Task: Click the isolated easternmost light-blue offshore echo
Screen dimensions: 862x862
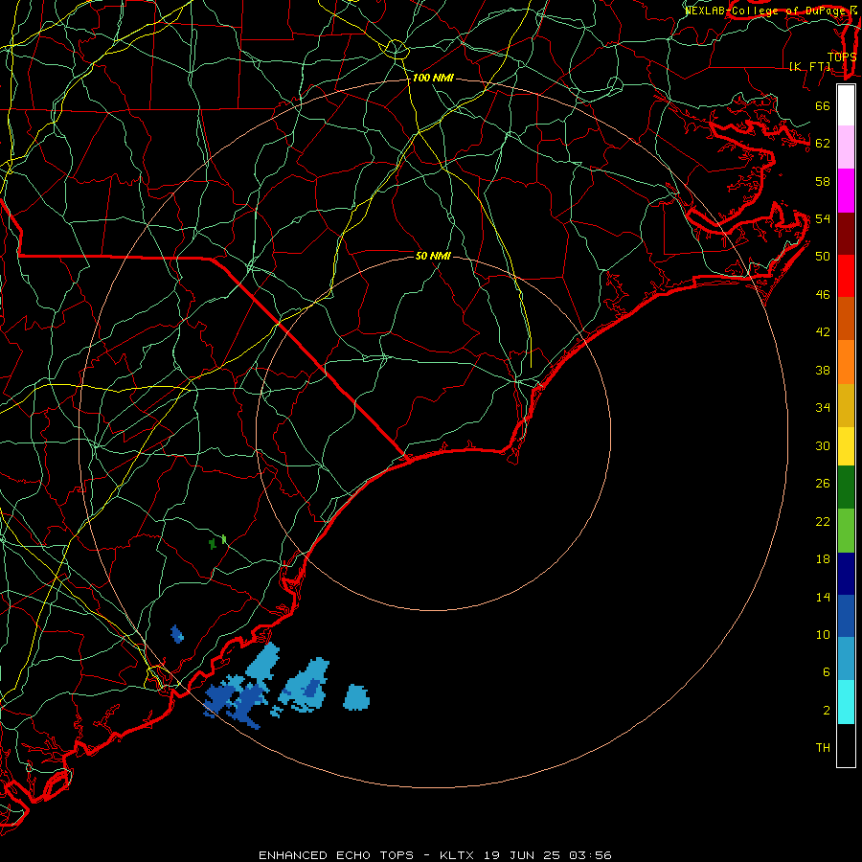Action: (356, 697)
